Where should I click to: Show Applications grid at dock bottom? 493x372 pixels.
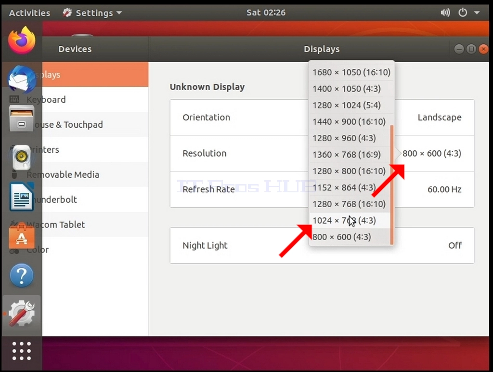(22, 351)
